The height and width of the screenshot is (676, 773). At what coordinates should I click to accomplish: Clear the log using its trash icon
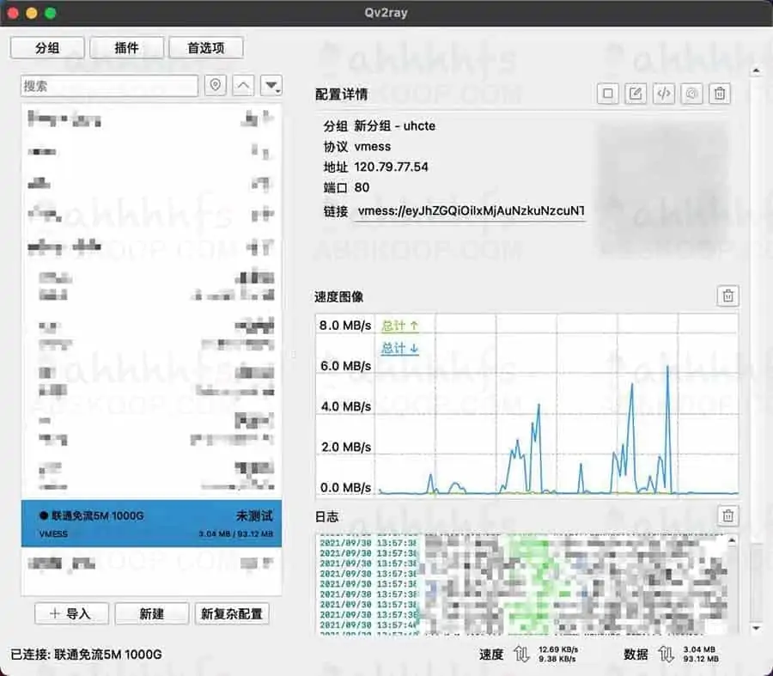click(727, 516)
